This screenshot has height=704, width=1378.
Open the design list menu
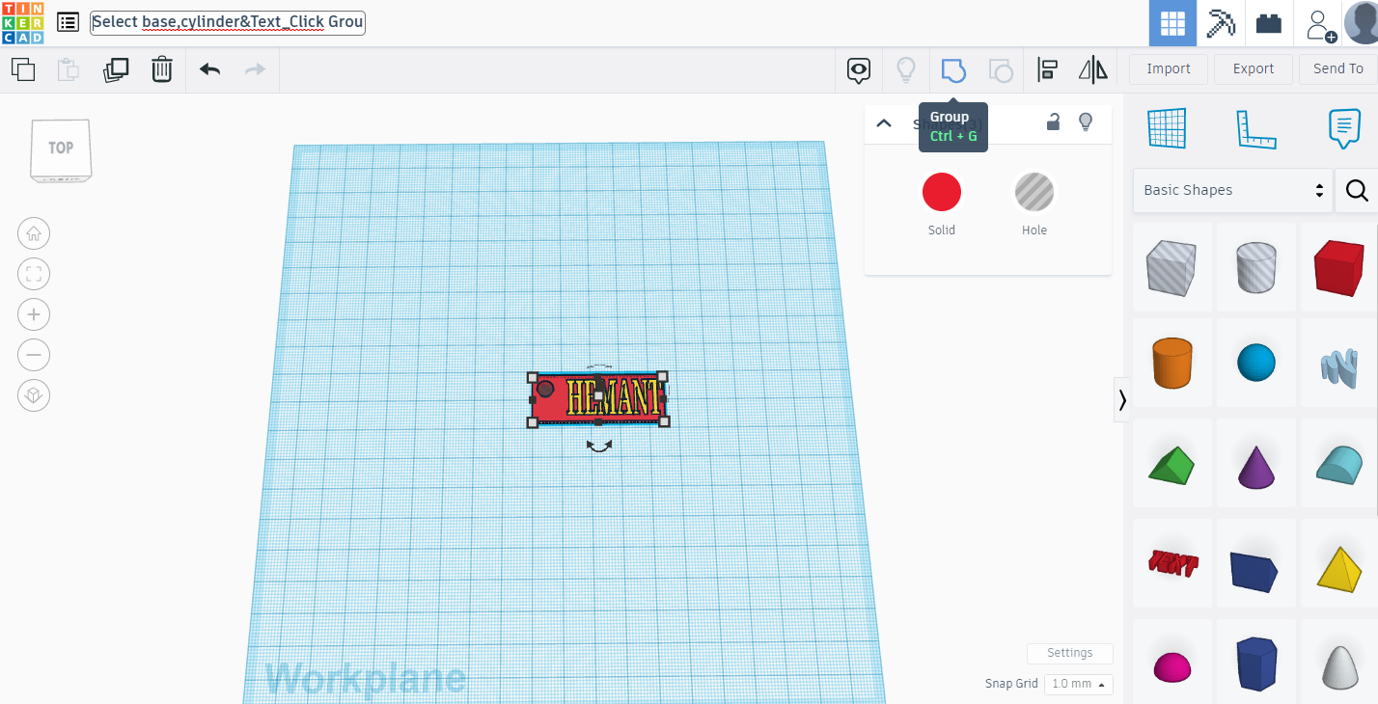[67, 21]
